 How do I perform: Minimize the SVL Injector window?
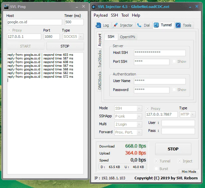click(190, 7)
